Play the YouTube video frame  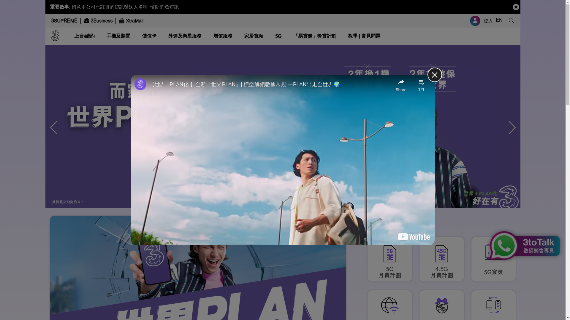tap(283, 160)
